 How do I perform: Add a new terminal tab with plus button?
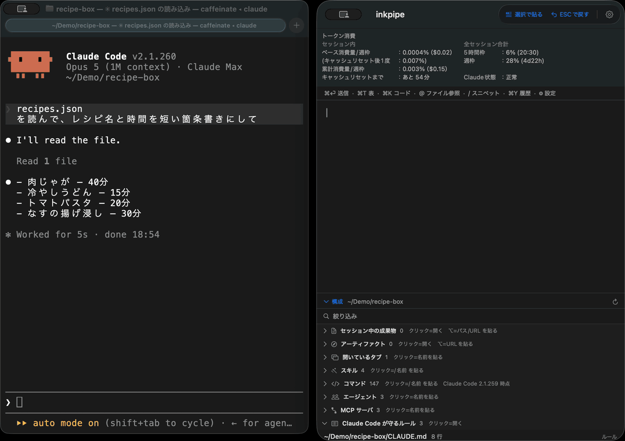pos(296,25)
